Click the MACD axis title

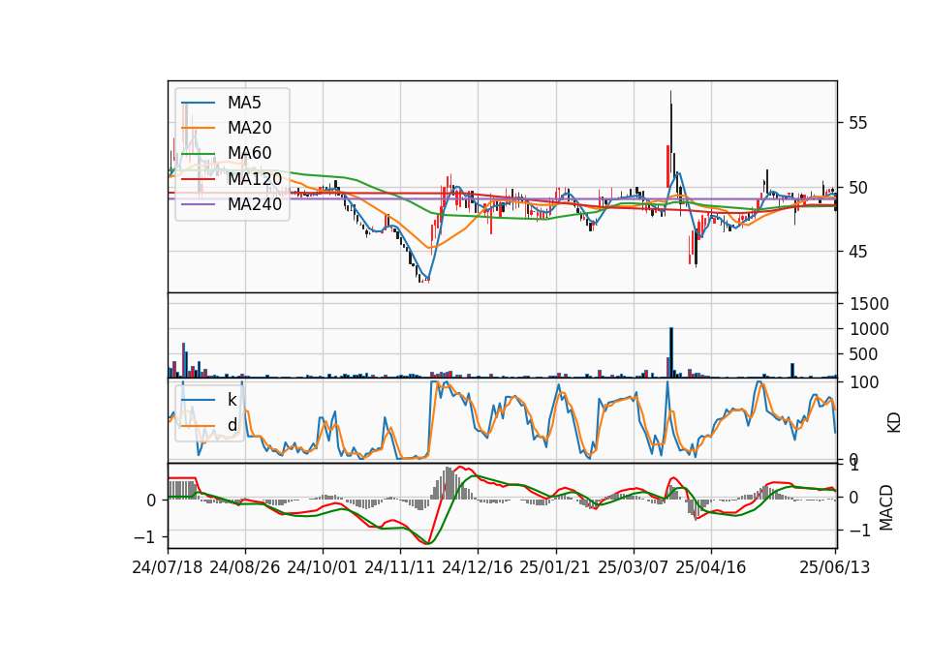(x=886, y=507)
